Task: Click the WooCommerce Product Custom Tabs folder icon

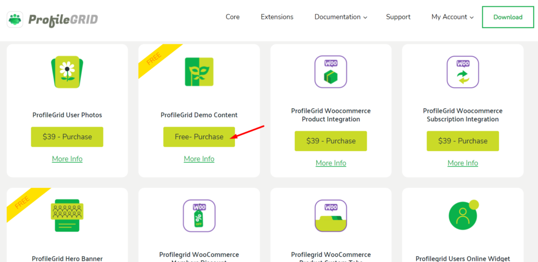Action: point(330,215)
